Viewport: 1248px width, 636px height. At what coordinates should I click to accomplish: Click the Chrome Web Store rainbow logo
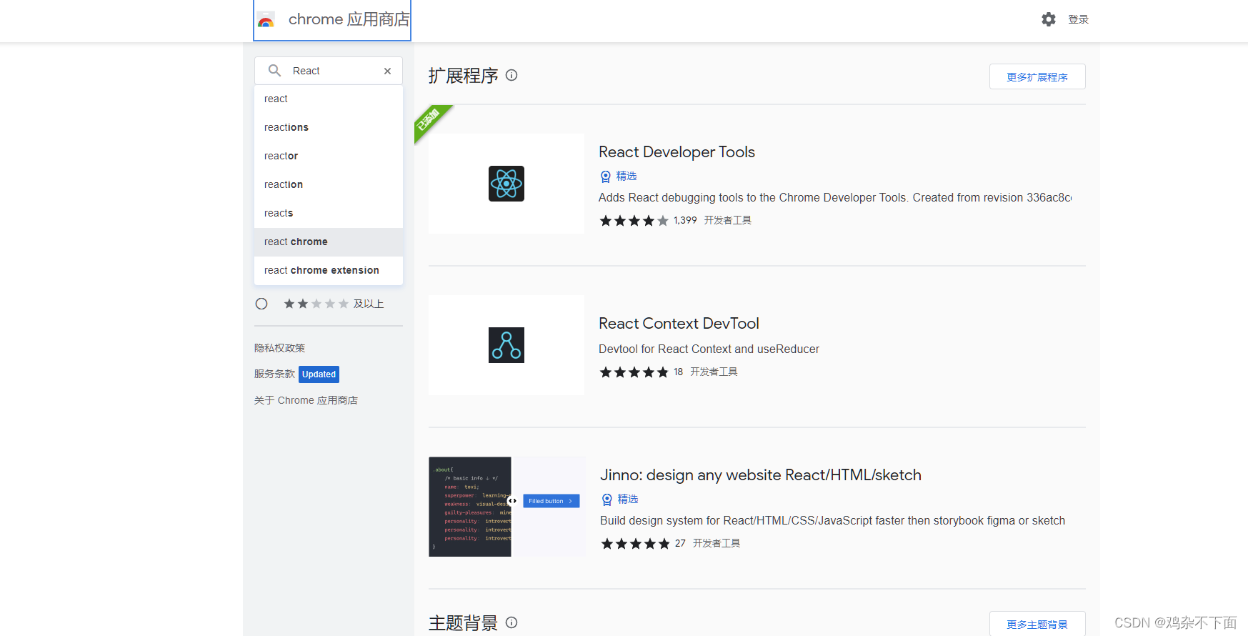pos(266,20)
